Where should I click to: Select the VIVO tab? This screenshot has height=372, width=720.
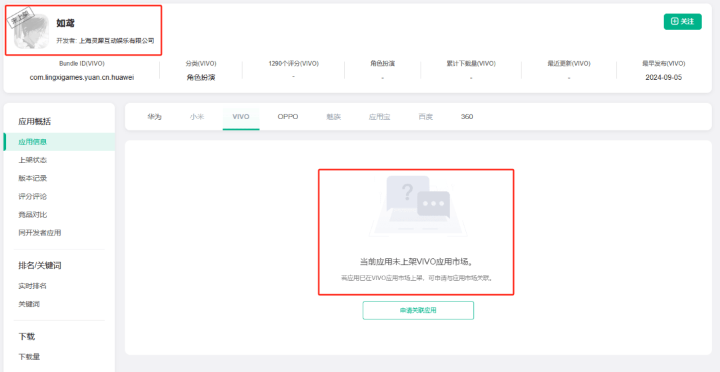coord(241,117)
